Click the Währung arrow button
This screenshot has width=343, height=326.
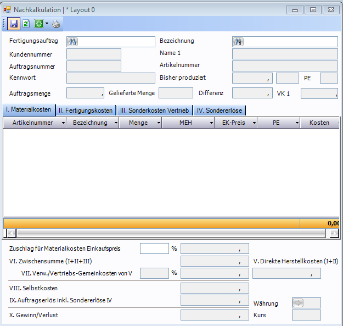pyautogui.click(x=298, y=303)
